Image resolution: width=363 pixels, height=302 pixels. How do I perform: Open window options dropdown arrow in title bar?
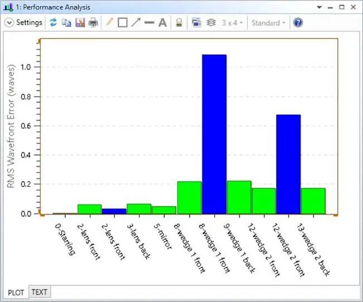click(320, 7)
